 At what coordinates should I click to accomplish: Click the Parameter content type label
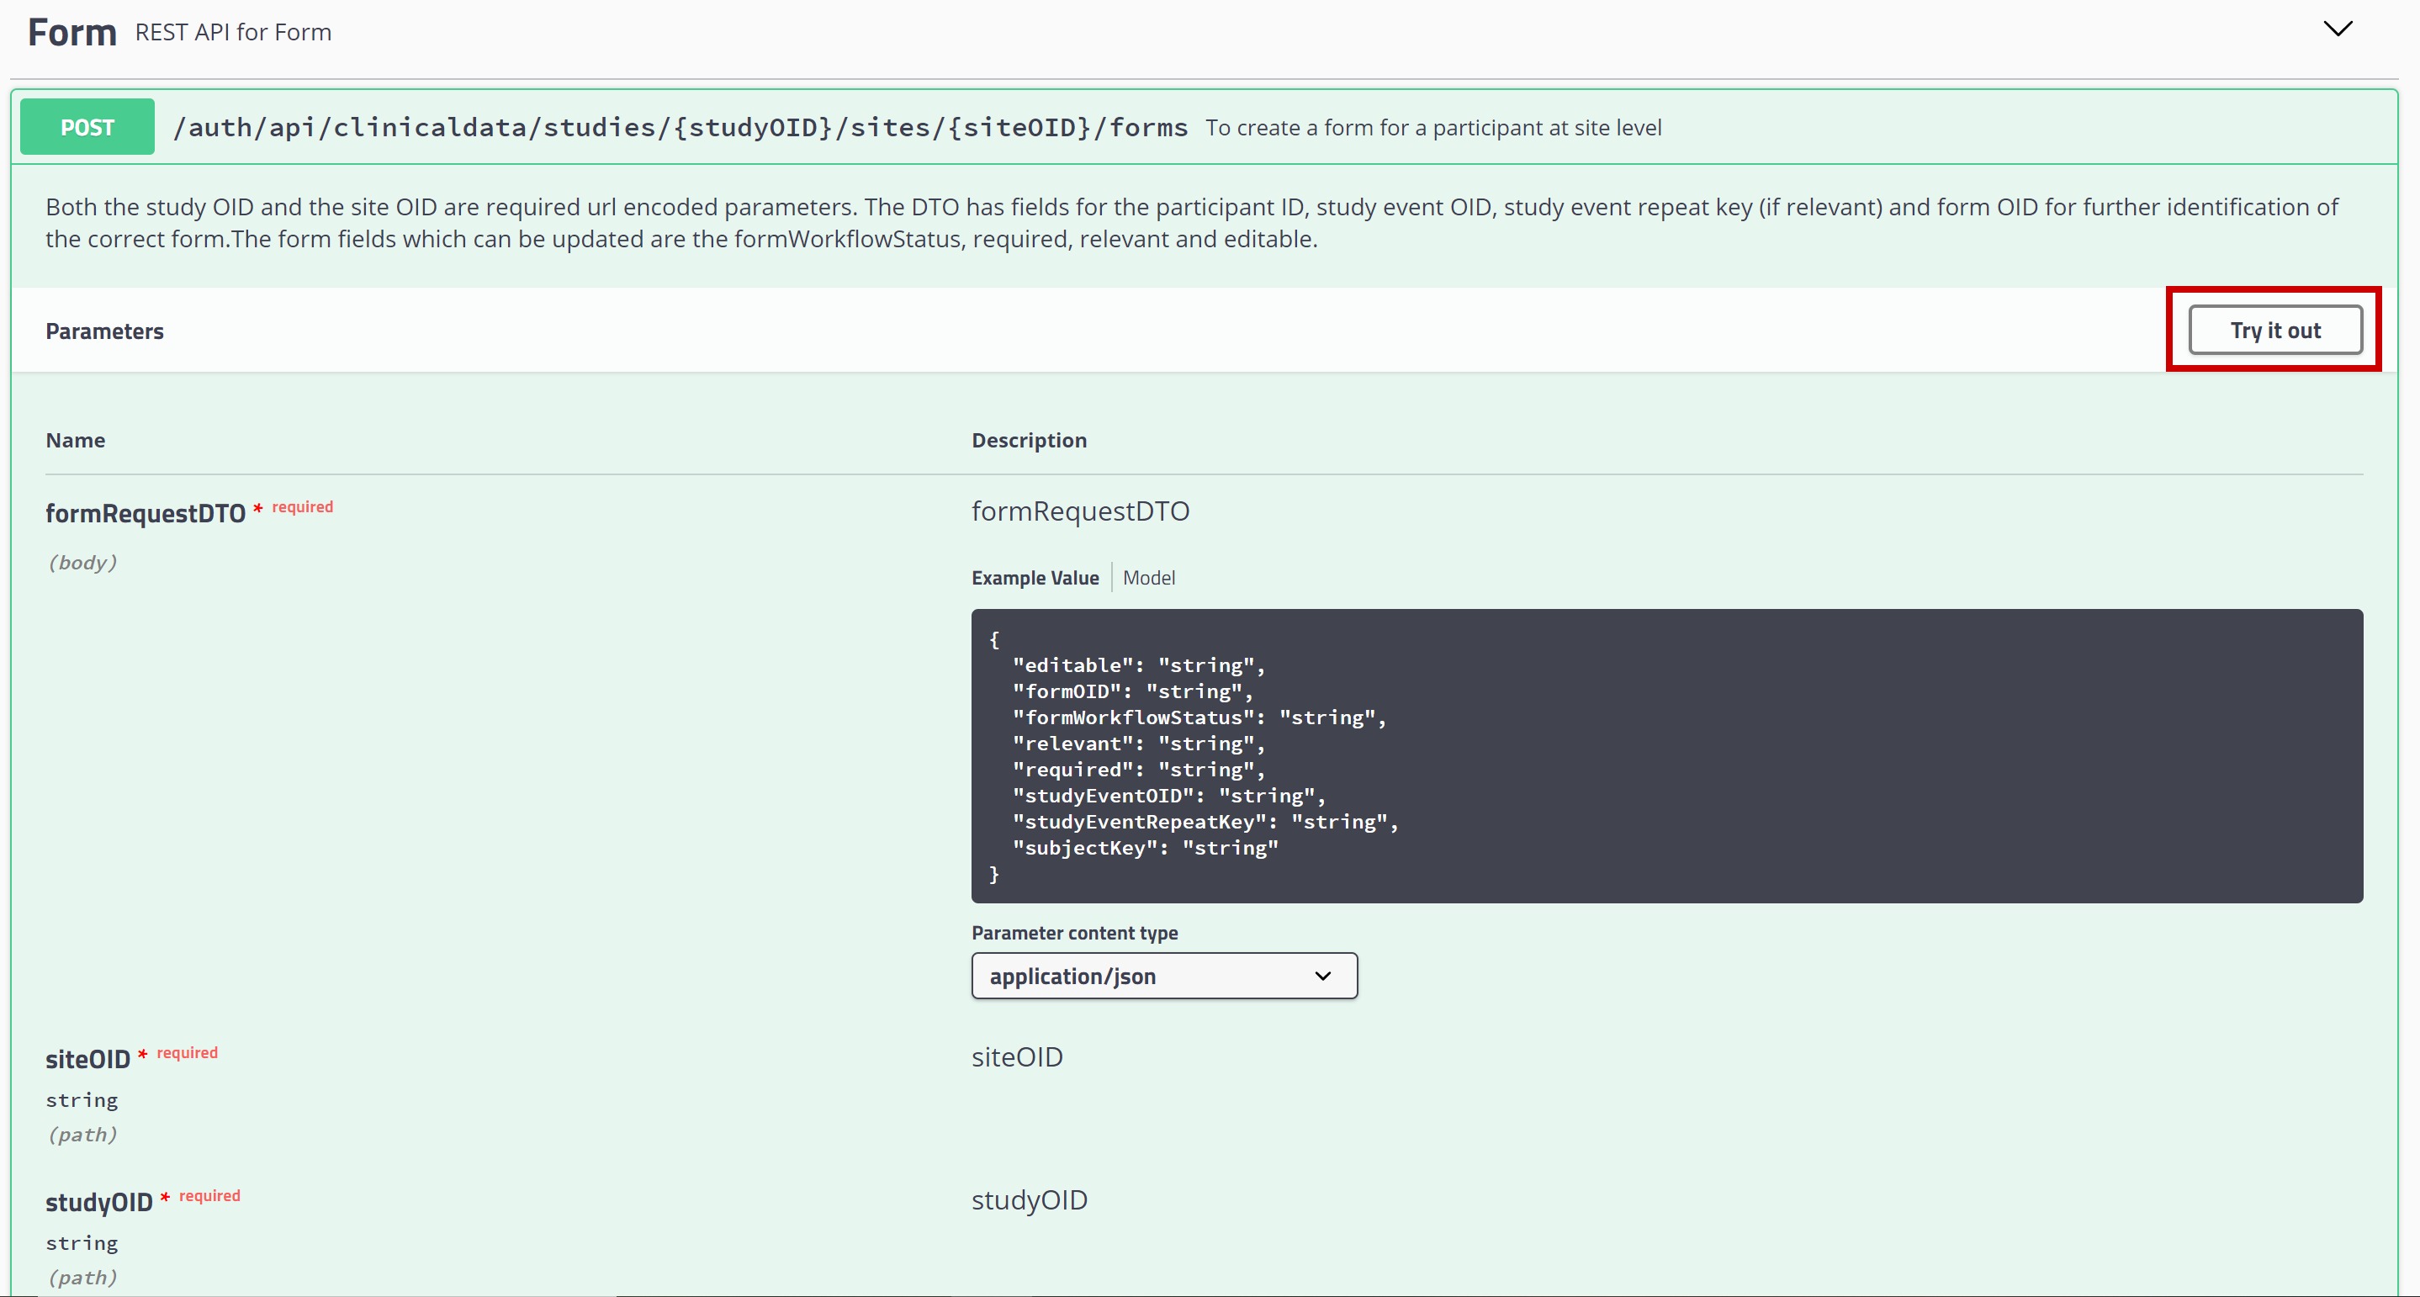pyautogui.click(x=1074, y=933)
